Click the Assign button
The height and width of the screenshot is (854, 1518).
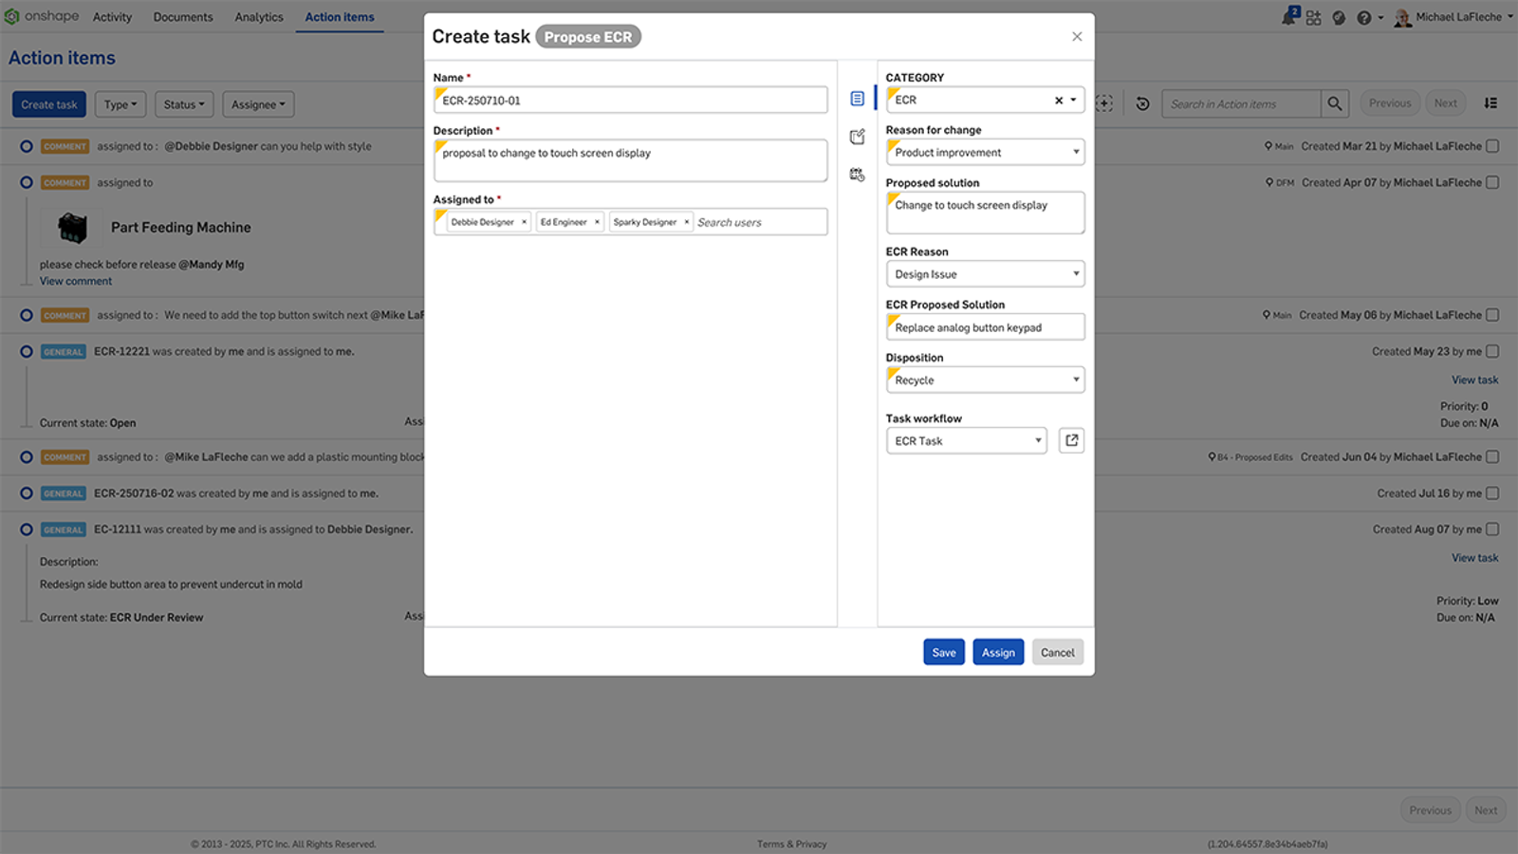coord(997,652)
